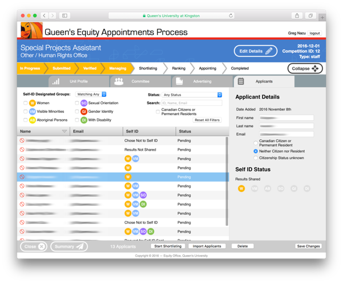The image size is (343, 283).
Task: Select the Submitted stage
Action: 62,68
